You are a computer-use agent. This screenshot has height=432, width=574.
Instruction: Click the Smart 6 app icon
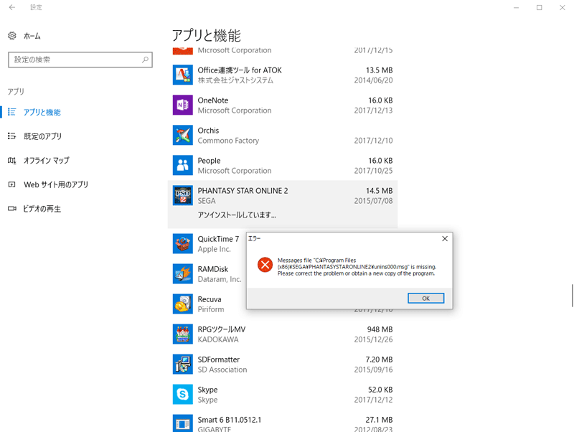pyautogui.click(x=183, y=423)
